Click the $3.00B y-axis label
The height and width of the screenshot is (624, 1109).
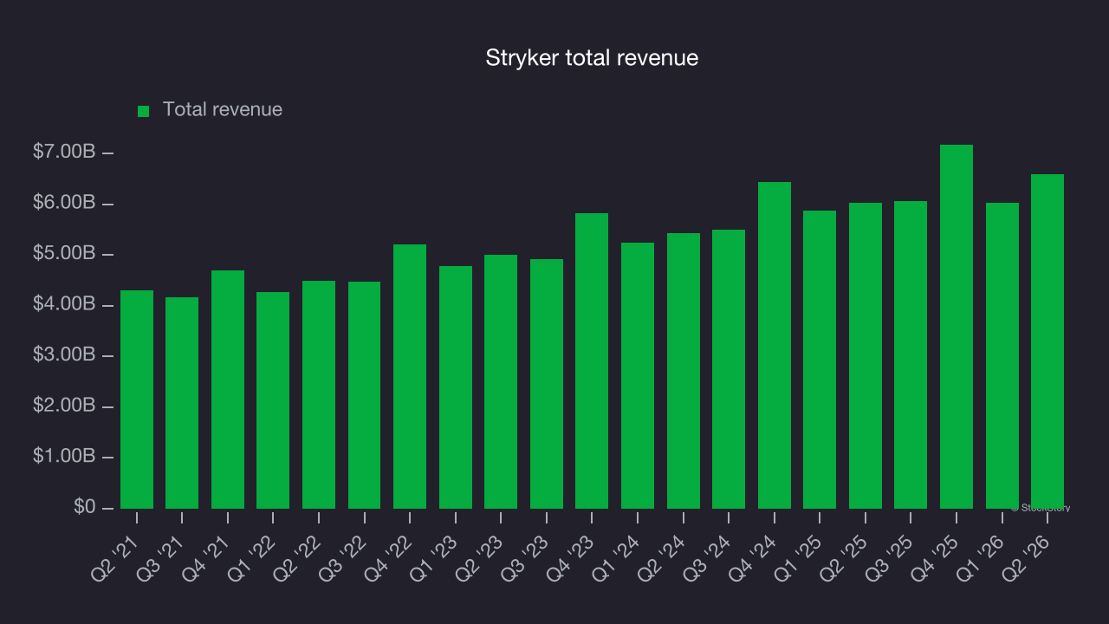click(64, 354)
